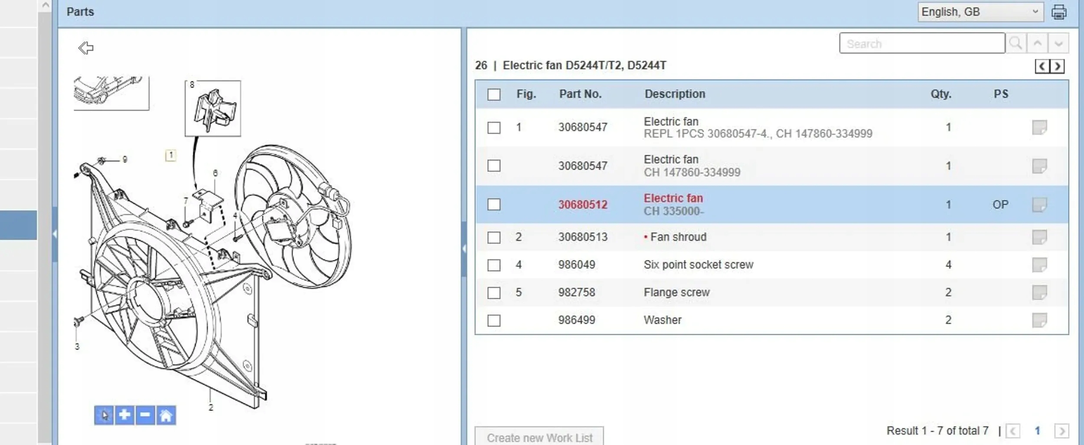
Task: Click the Part No. column header
Action: pyautogui.click(x=580, y=94)
